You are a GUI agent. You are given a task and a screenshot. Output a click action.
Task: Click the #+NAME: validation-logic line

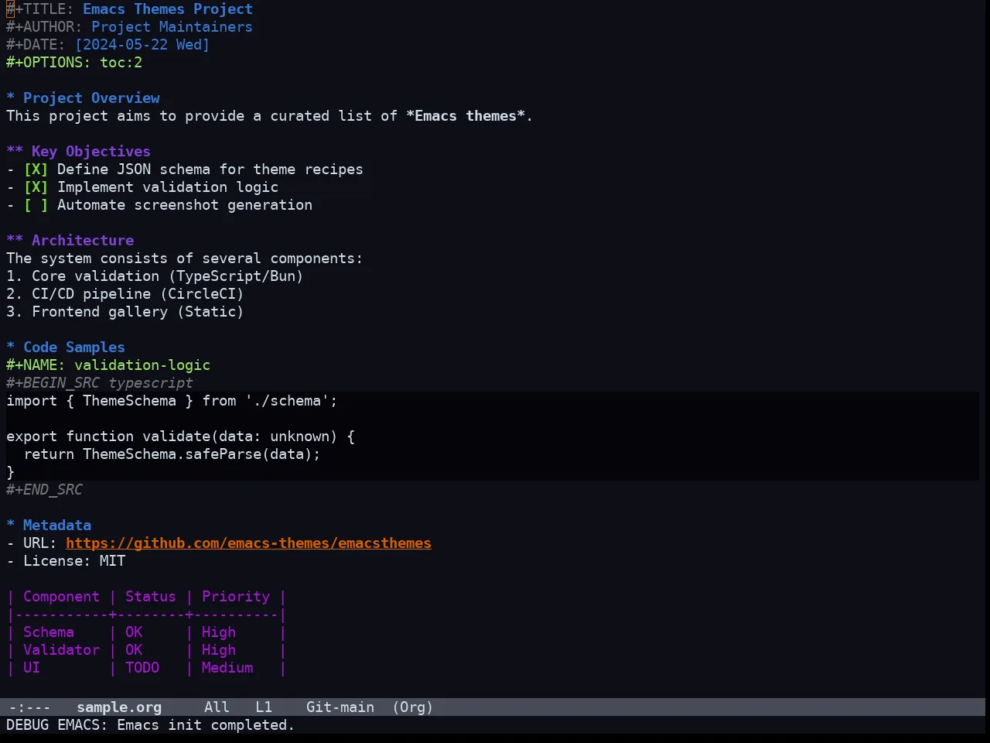[108, 365]
